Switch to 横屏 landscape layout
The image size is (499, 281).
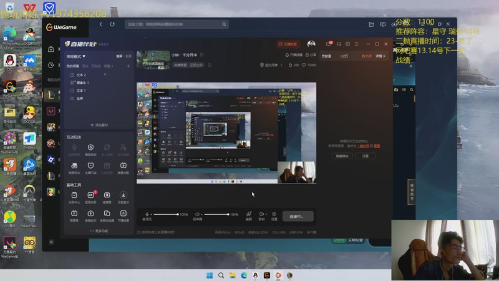pyautogui.click(x=119, y=56)
